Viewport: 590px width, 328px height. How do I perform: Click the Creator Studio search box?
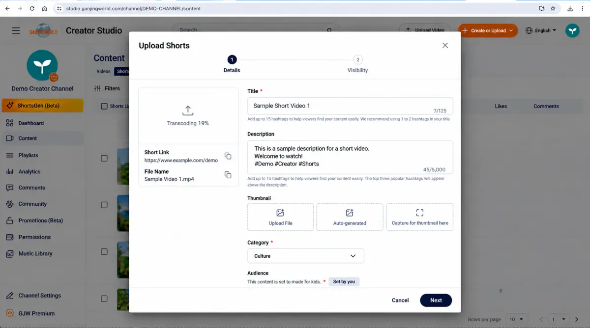point(256,30)
